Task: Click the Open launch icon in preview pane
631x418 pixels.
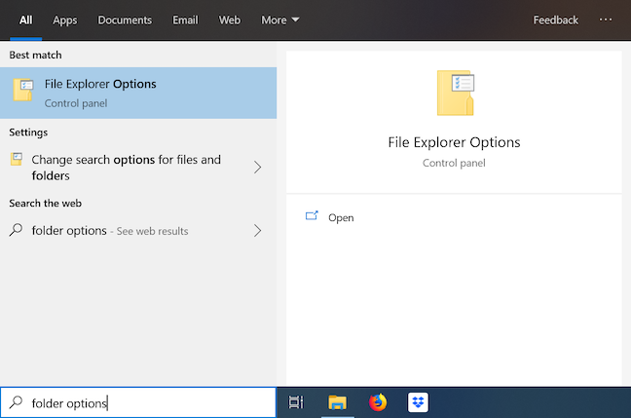Action: pyautogui.click(x=312, y=216)
